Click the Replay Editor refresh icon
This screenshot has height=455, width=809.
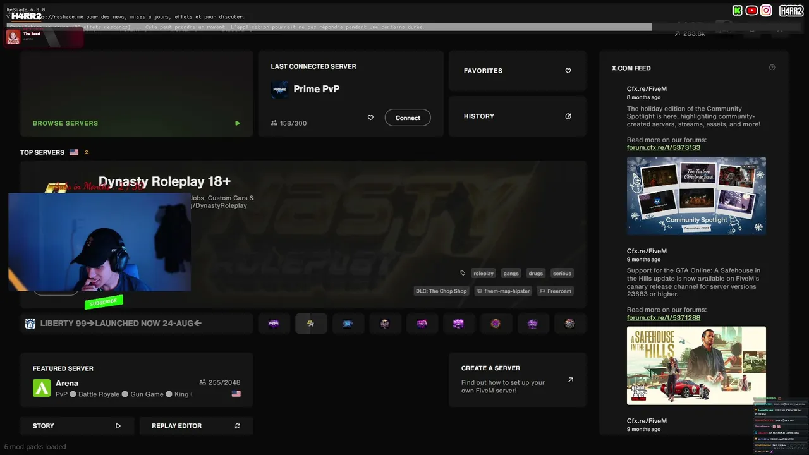click(238, 426)
